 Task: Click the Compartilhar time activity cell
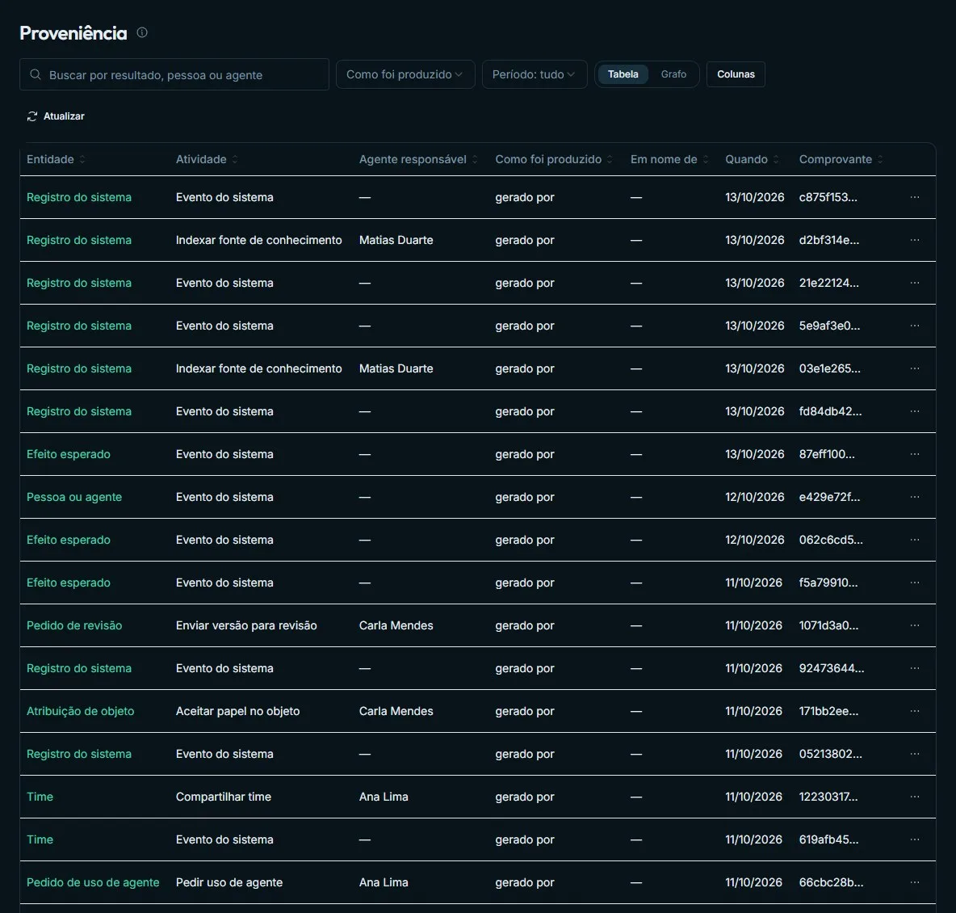224,797
